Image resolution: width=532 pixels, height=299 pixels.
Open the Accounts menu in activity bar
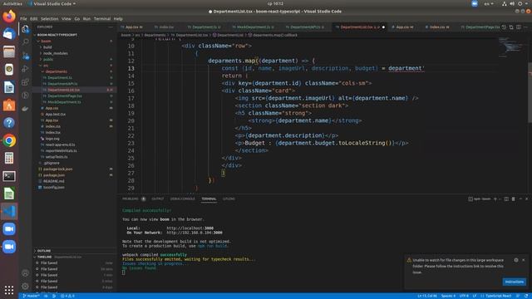(25, 273)
